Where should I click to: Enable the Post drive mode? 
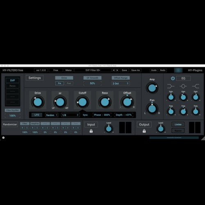(x=69, y=83)
